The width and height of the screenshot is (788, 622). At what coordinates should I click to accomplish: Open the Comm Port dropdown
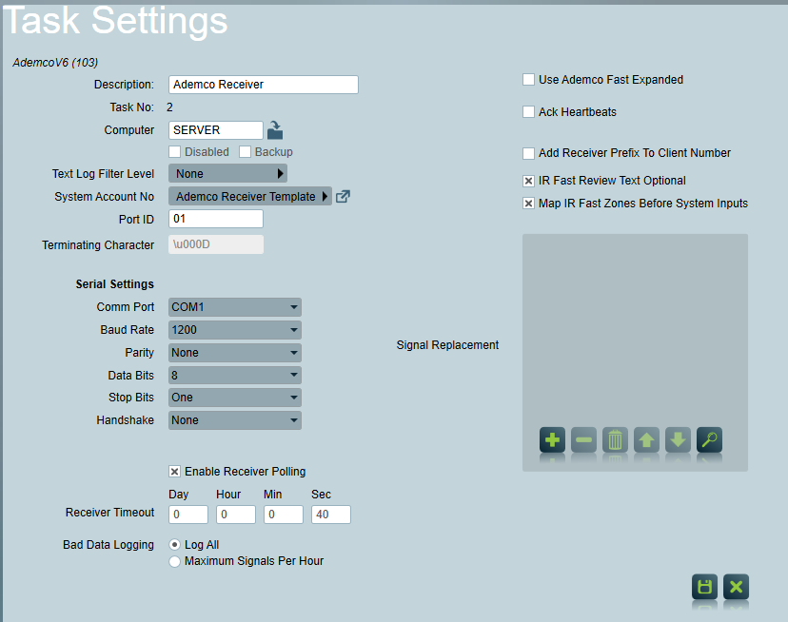coord(235,307)
